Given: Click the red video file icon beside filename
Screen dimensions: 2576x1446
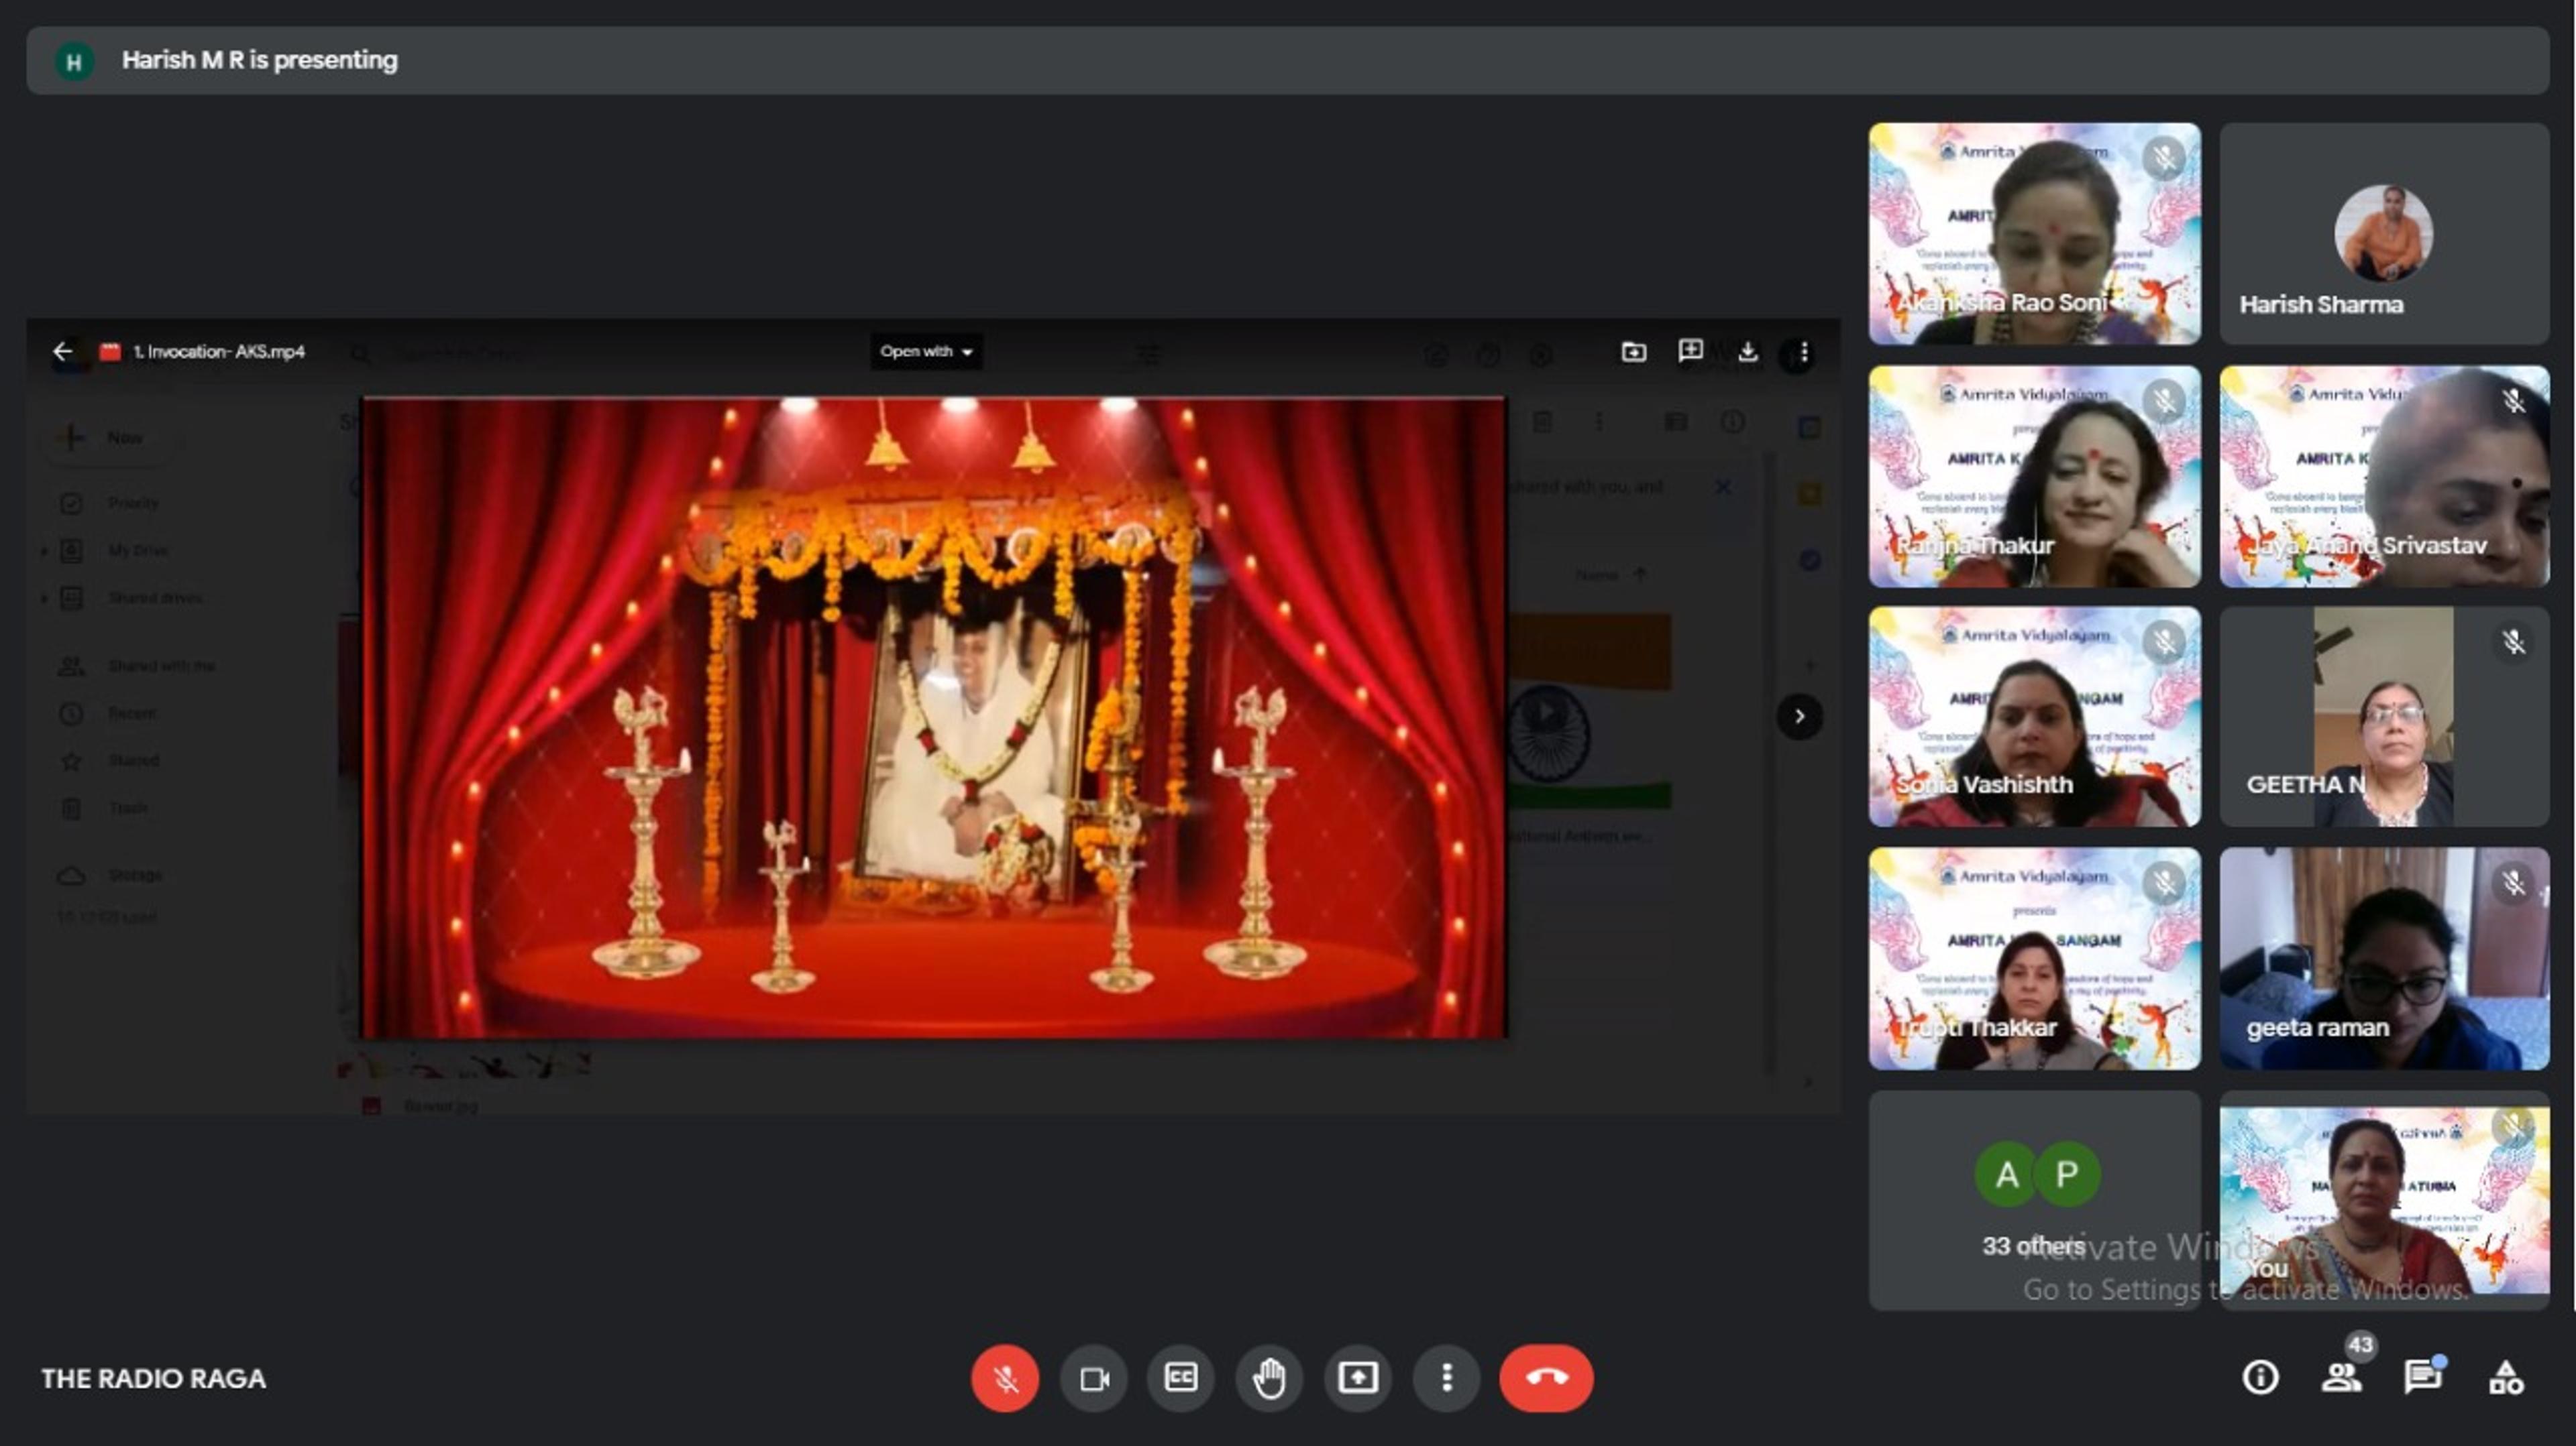Looking at the screenshot, I should pyautogui.click(x=110, y=352).
